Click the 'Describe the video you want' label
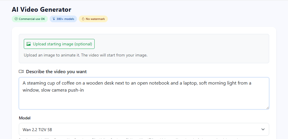The image size is (288, 139). click(56, 71)
